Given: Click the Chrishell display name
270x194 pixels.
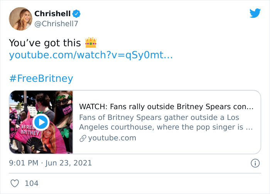Looking at the screenshot, I should click(52, 13).
